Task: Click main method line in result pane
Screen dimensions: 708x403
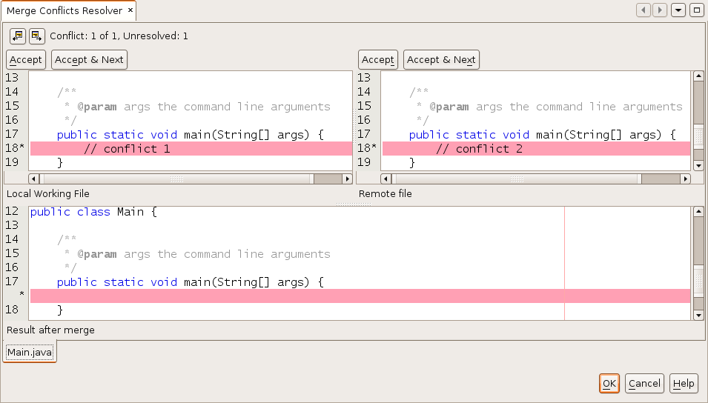Action: 190,282
